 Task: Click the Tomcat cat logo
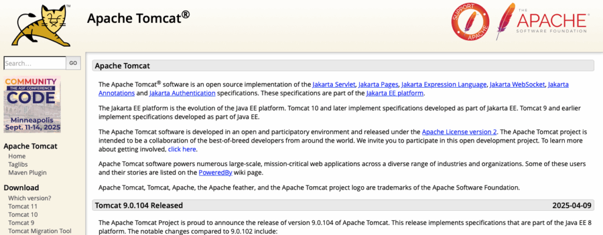pyautogui.click(x=41, y=25)
